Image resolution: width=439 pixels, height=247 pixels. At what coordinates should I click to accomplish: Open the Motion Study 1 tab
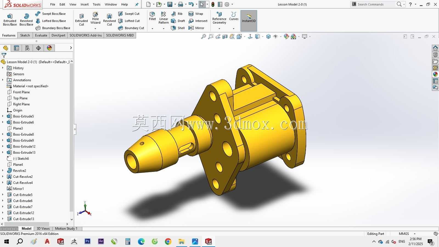(x=66, y=229)
